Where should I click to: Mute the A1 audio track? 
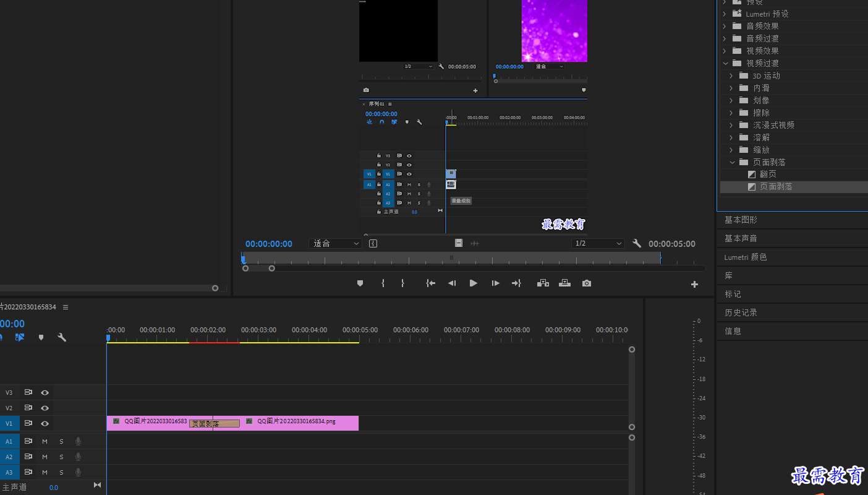pyautogui.click(x=45, y=441)
